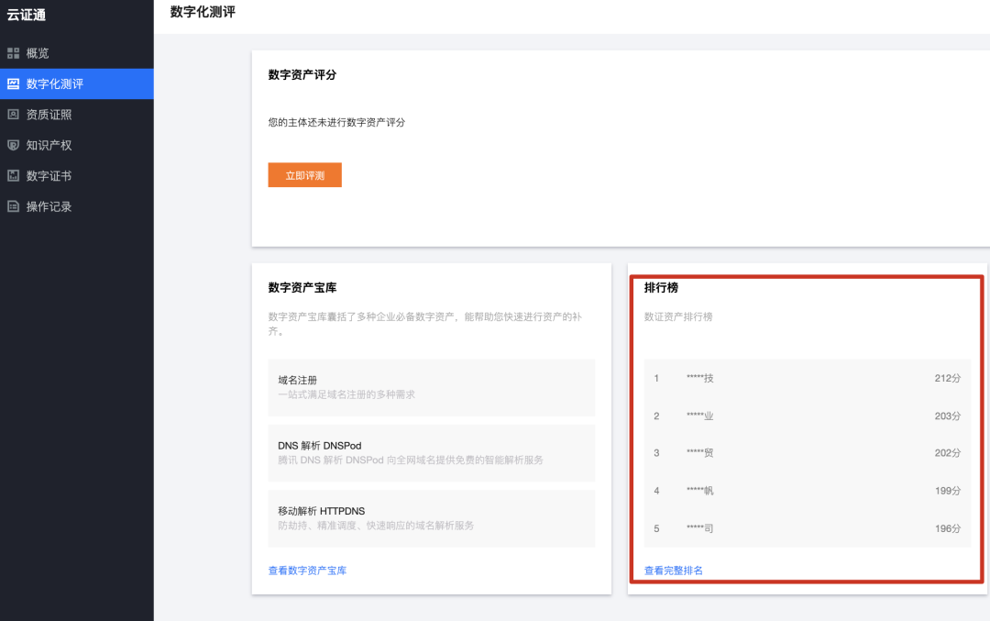
Task: Click the 操作记录 list icon in sidebar
Action: [x=13, y=206]
